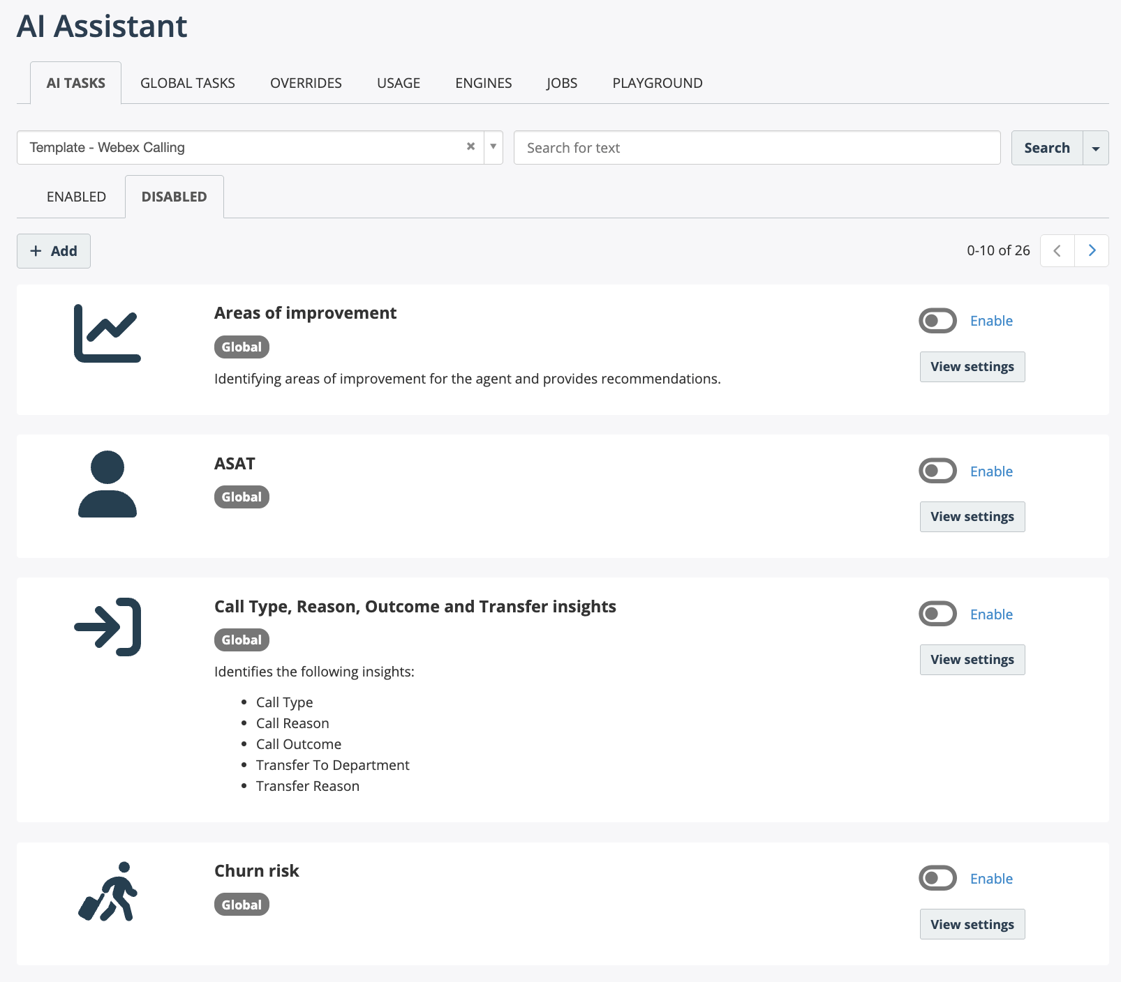
Task: Click the Add task button
Action: pos(54,251)
